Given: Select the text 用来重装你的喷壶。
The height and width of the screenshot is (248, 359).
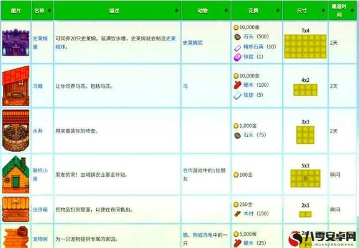Looking at the screenshot, I should (x=77, y=131).
